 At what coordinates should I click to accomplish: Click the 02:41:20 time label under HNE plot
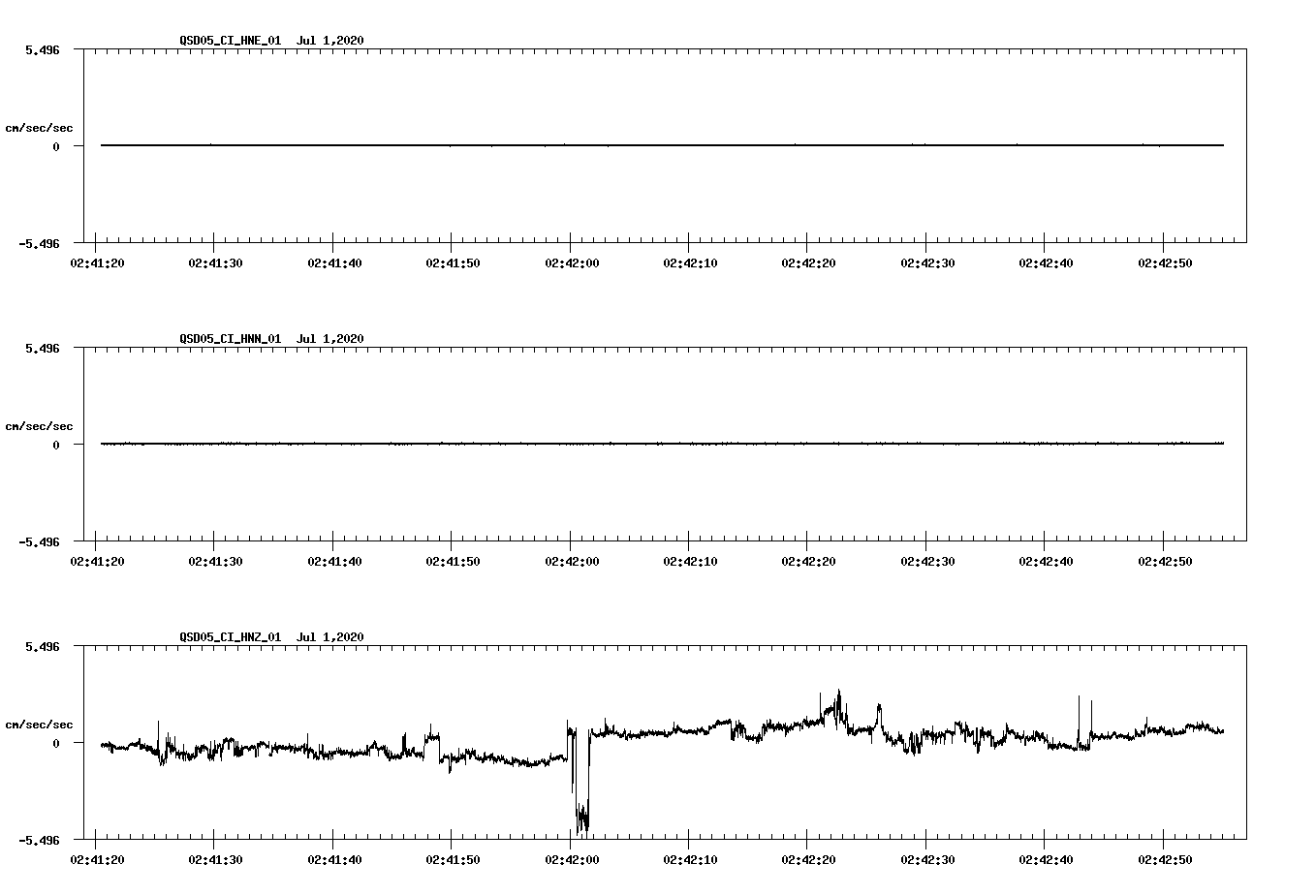pyautogui.click(x=96, y=262)
